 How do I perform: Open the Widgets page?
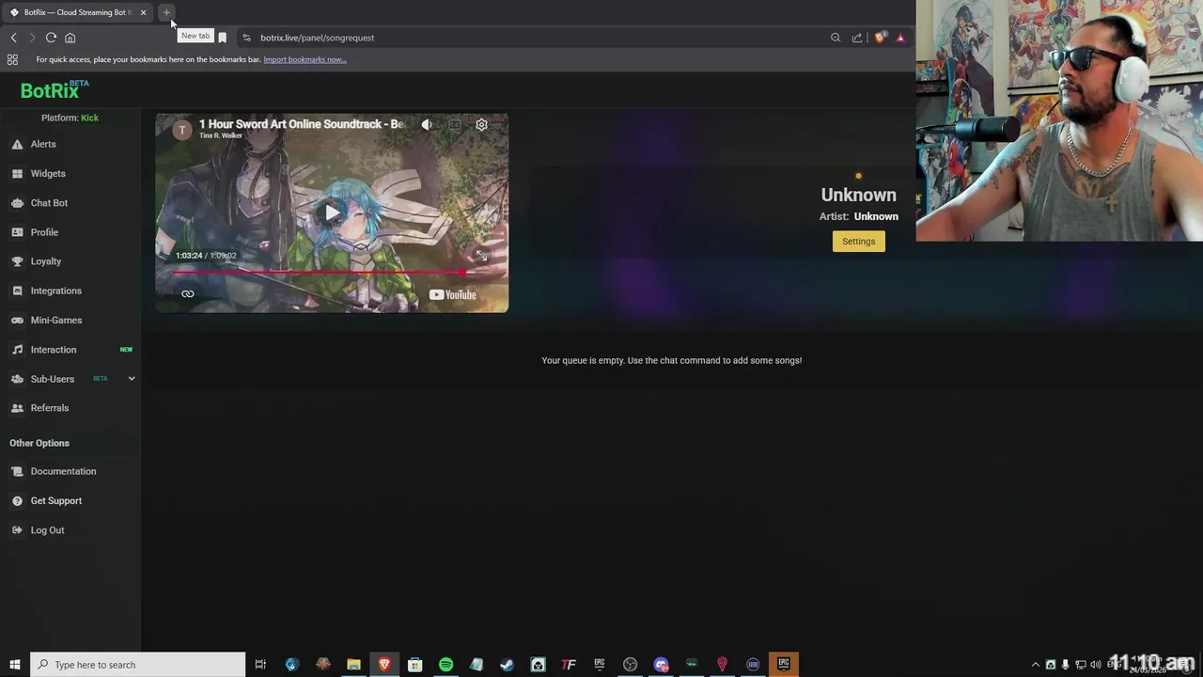coord(48,173)
